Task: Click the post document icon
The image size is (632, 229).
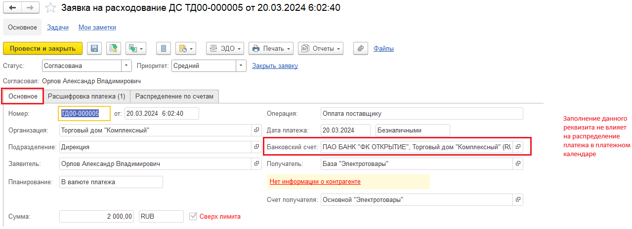Action: pos(114,48)
